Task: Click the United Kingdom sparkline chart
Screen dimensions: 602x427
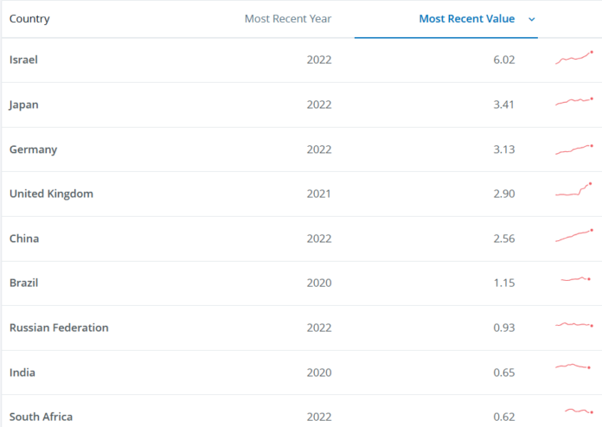Action: click(x=574, y=191)
